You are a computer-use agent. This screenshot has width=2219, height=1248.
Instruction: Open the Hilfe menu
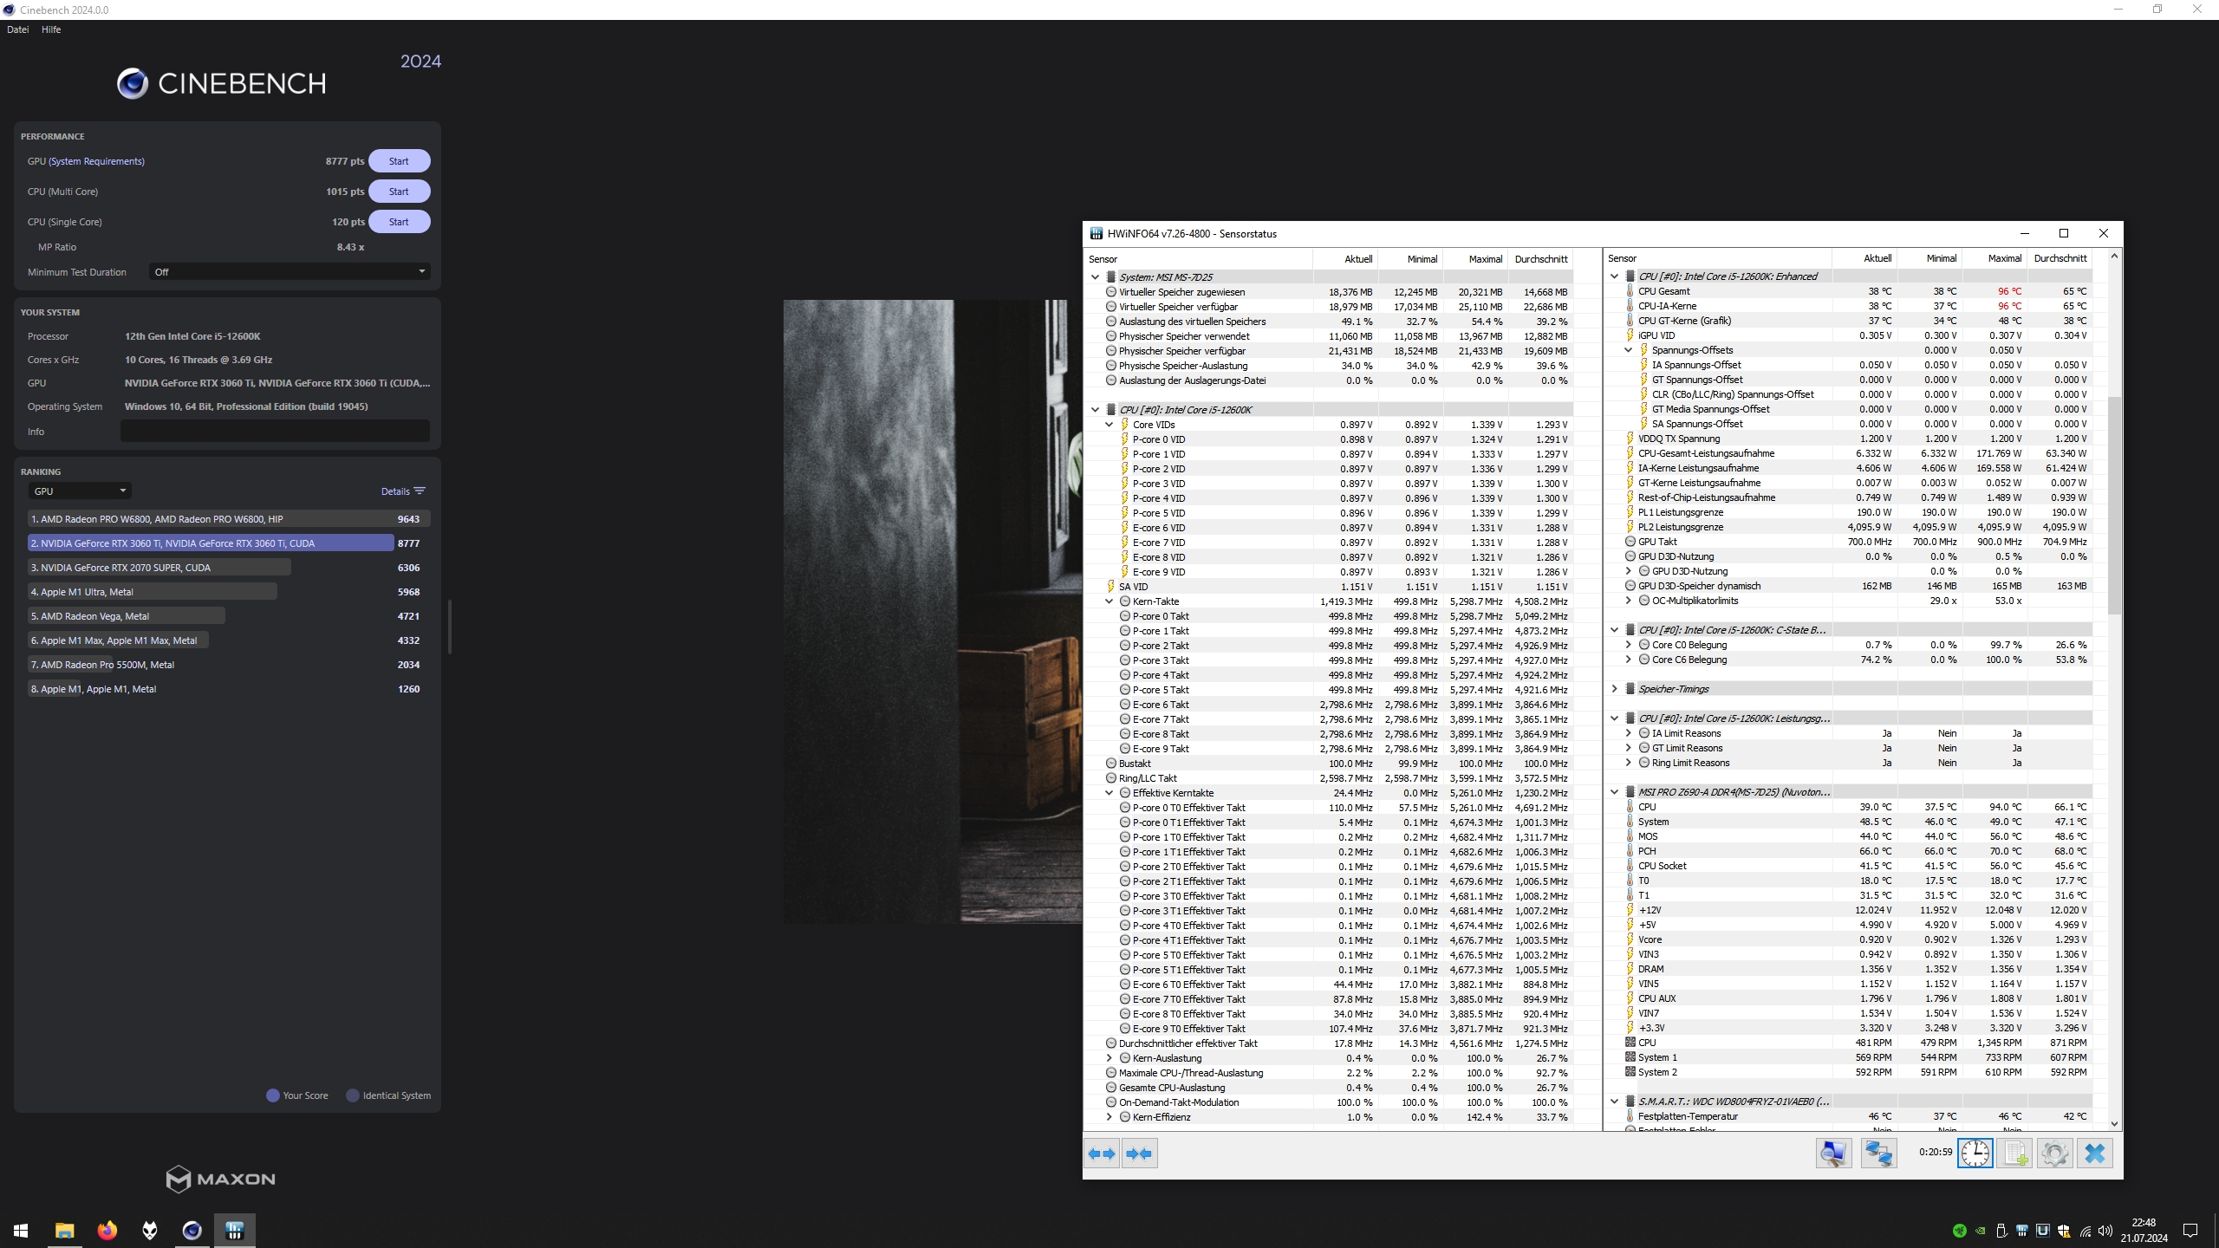coord(51,29)
